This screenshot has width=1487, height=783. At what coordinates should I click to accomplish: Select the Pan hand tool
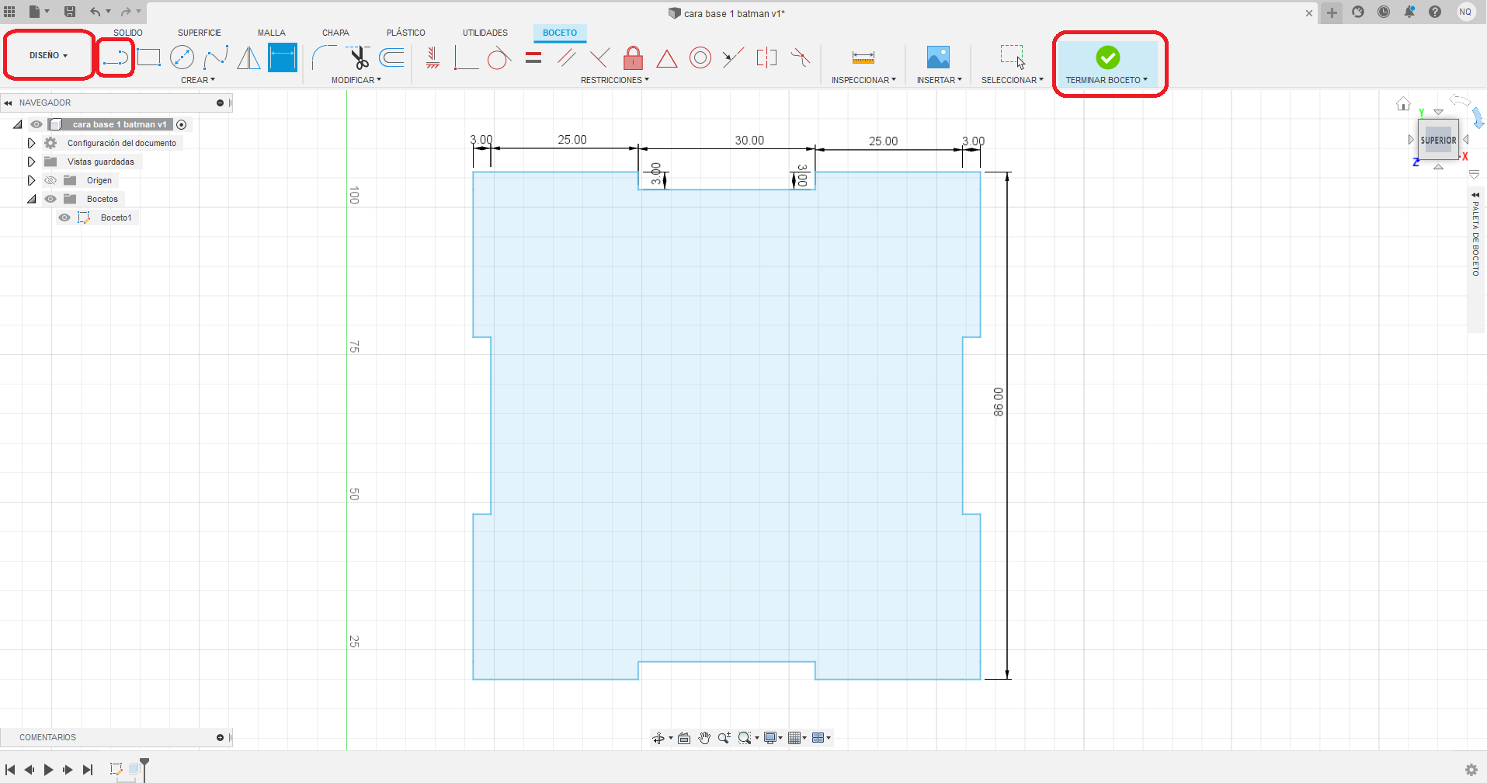[x=704, y=738]
